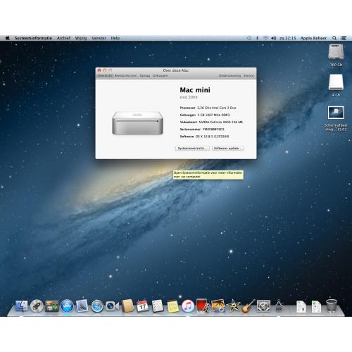Minimize the Over deze Mac window

click(105, 70)
